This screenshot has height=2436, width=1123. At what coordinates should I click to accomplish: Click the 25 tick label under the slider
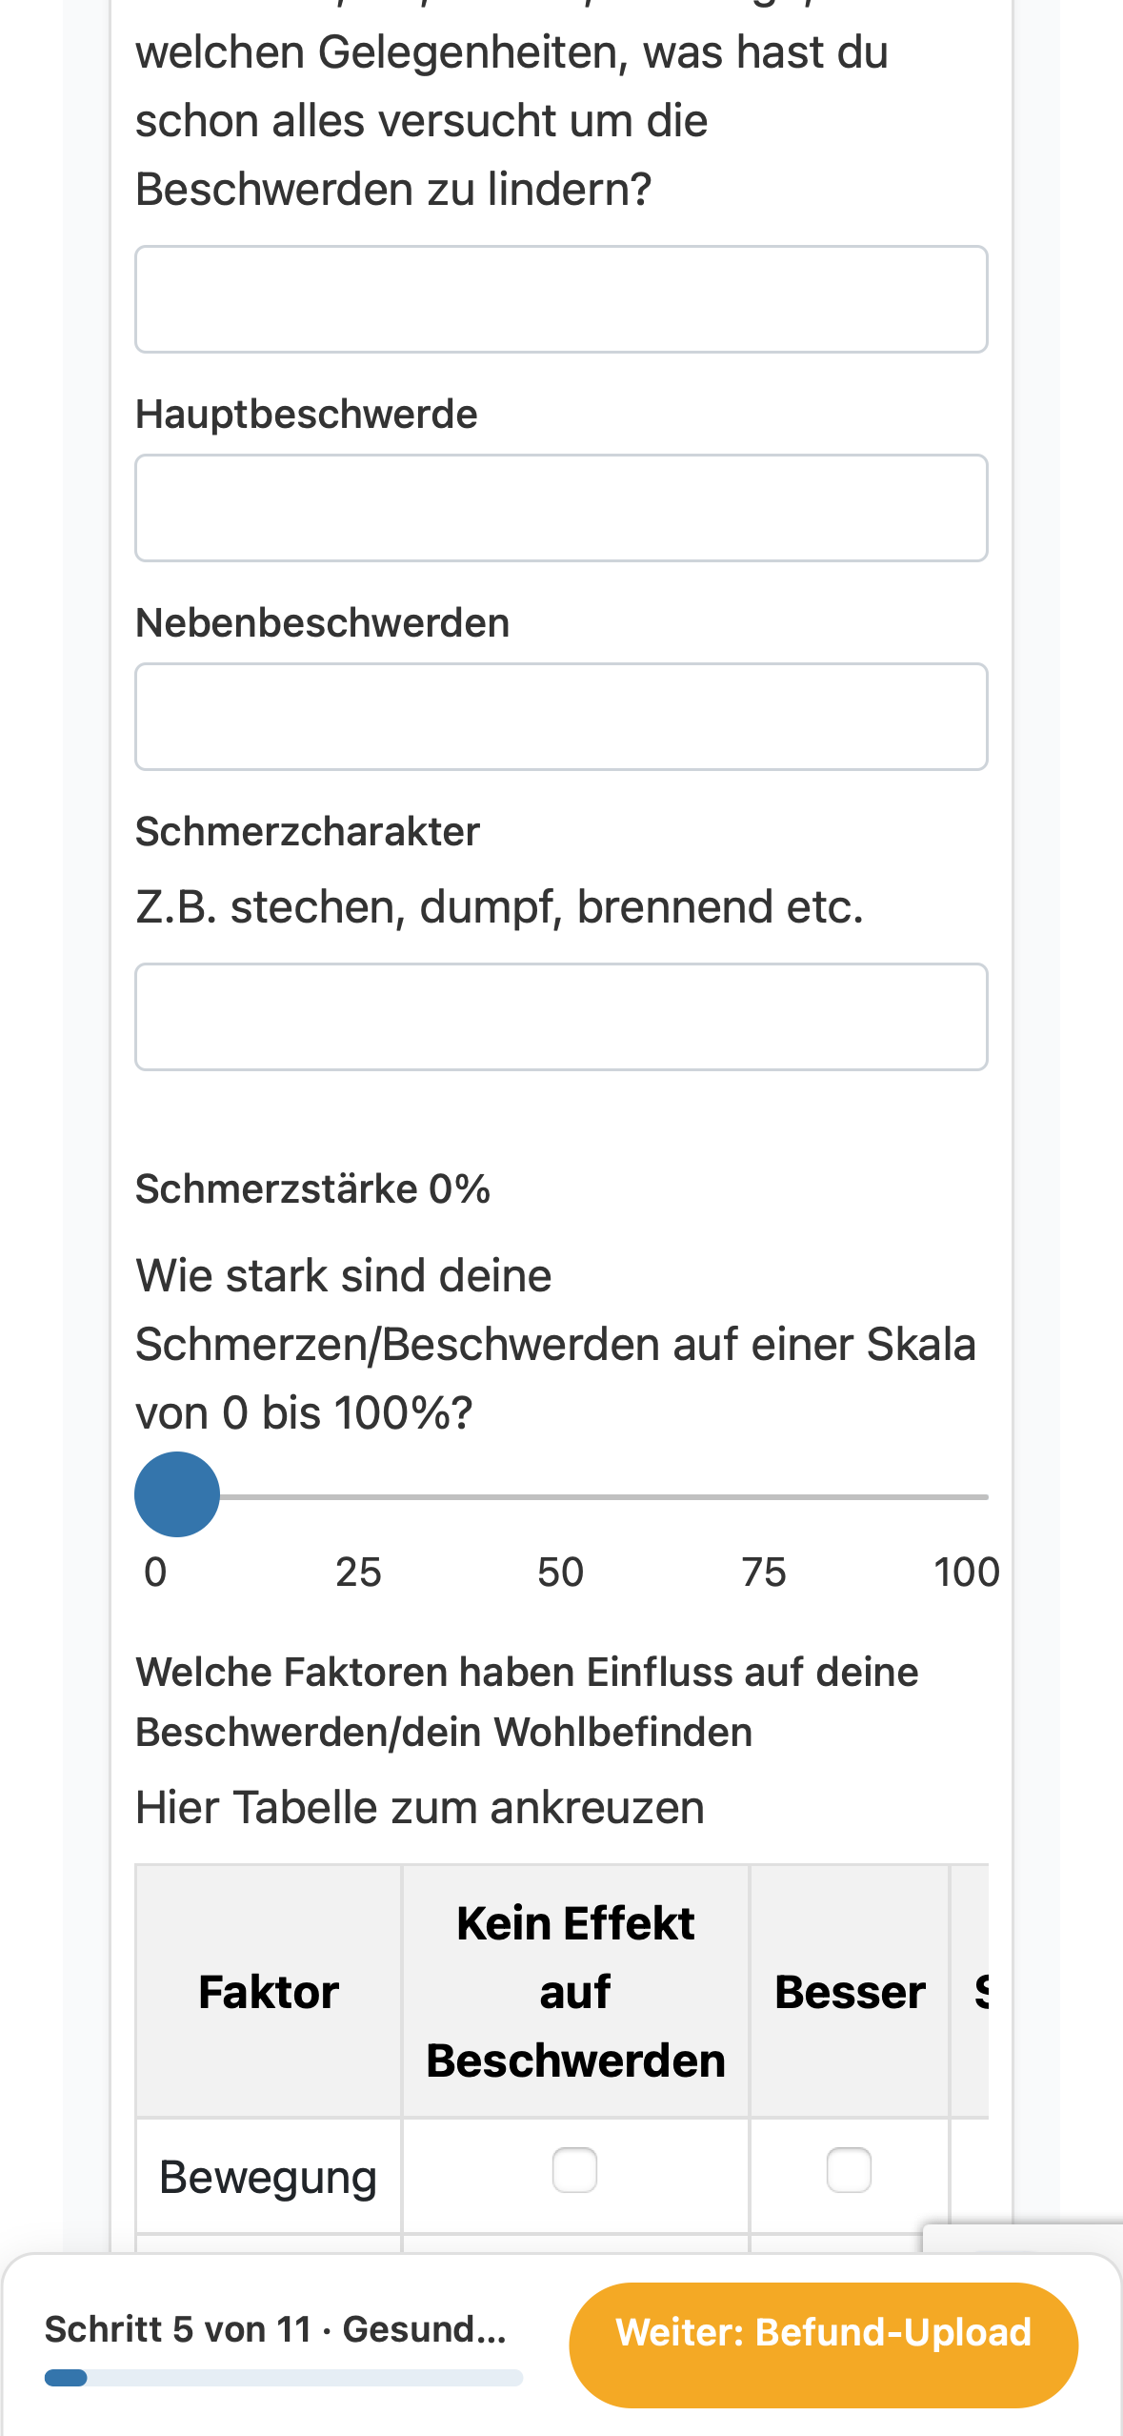tap(358, 1573)
